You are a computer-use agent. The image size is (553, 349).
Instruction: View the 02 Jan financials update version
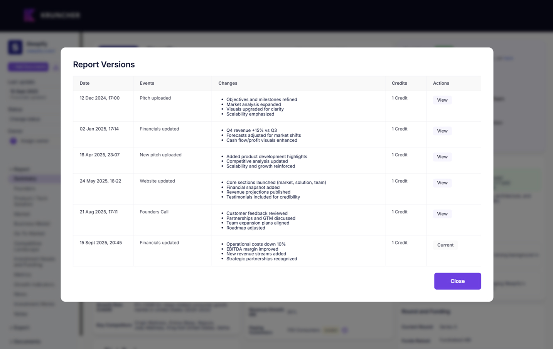pyautogui.click(x=442, y=131)
